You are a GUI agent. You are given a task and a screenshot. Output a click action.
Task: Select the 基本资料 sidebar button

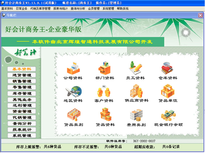[22, 69]
